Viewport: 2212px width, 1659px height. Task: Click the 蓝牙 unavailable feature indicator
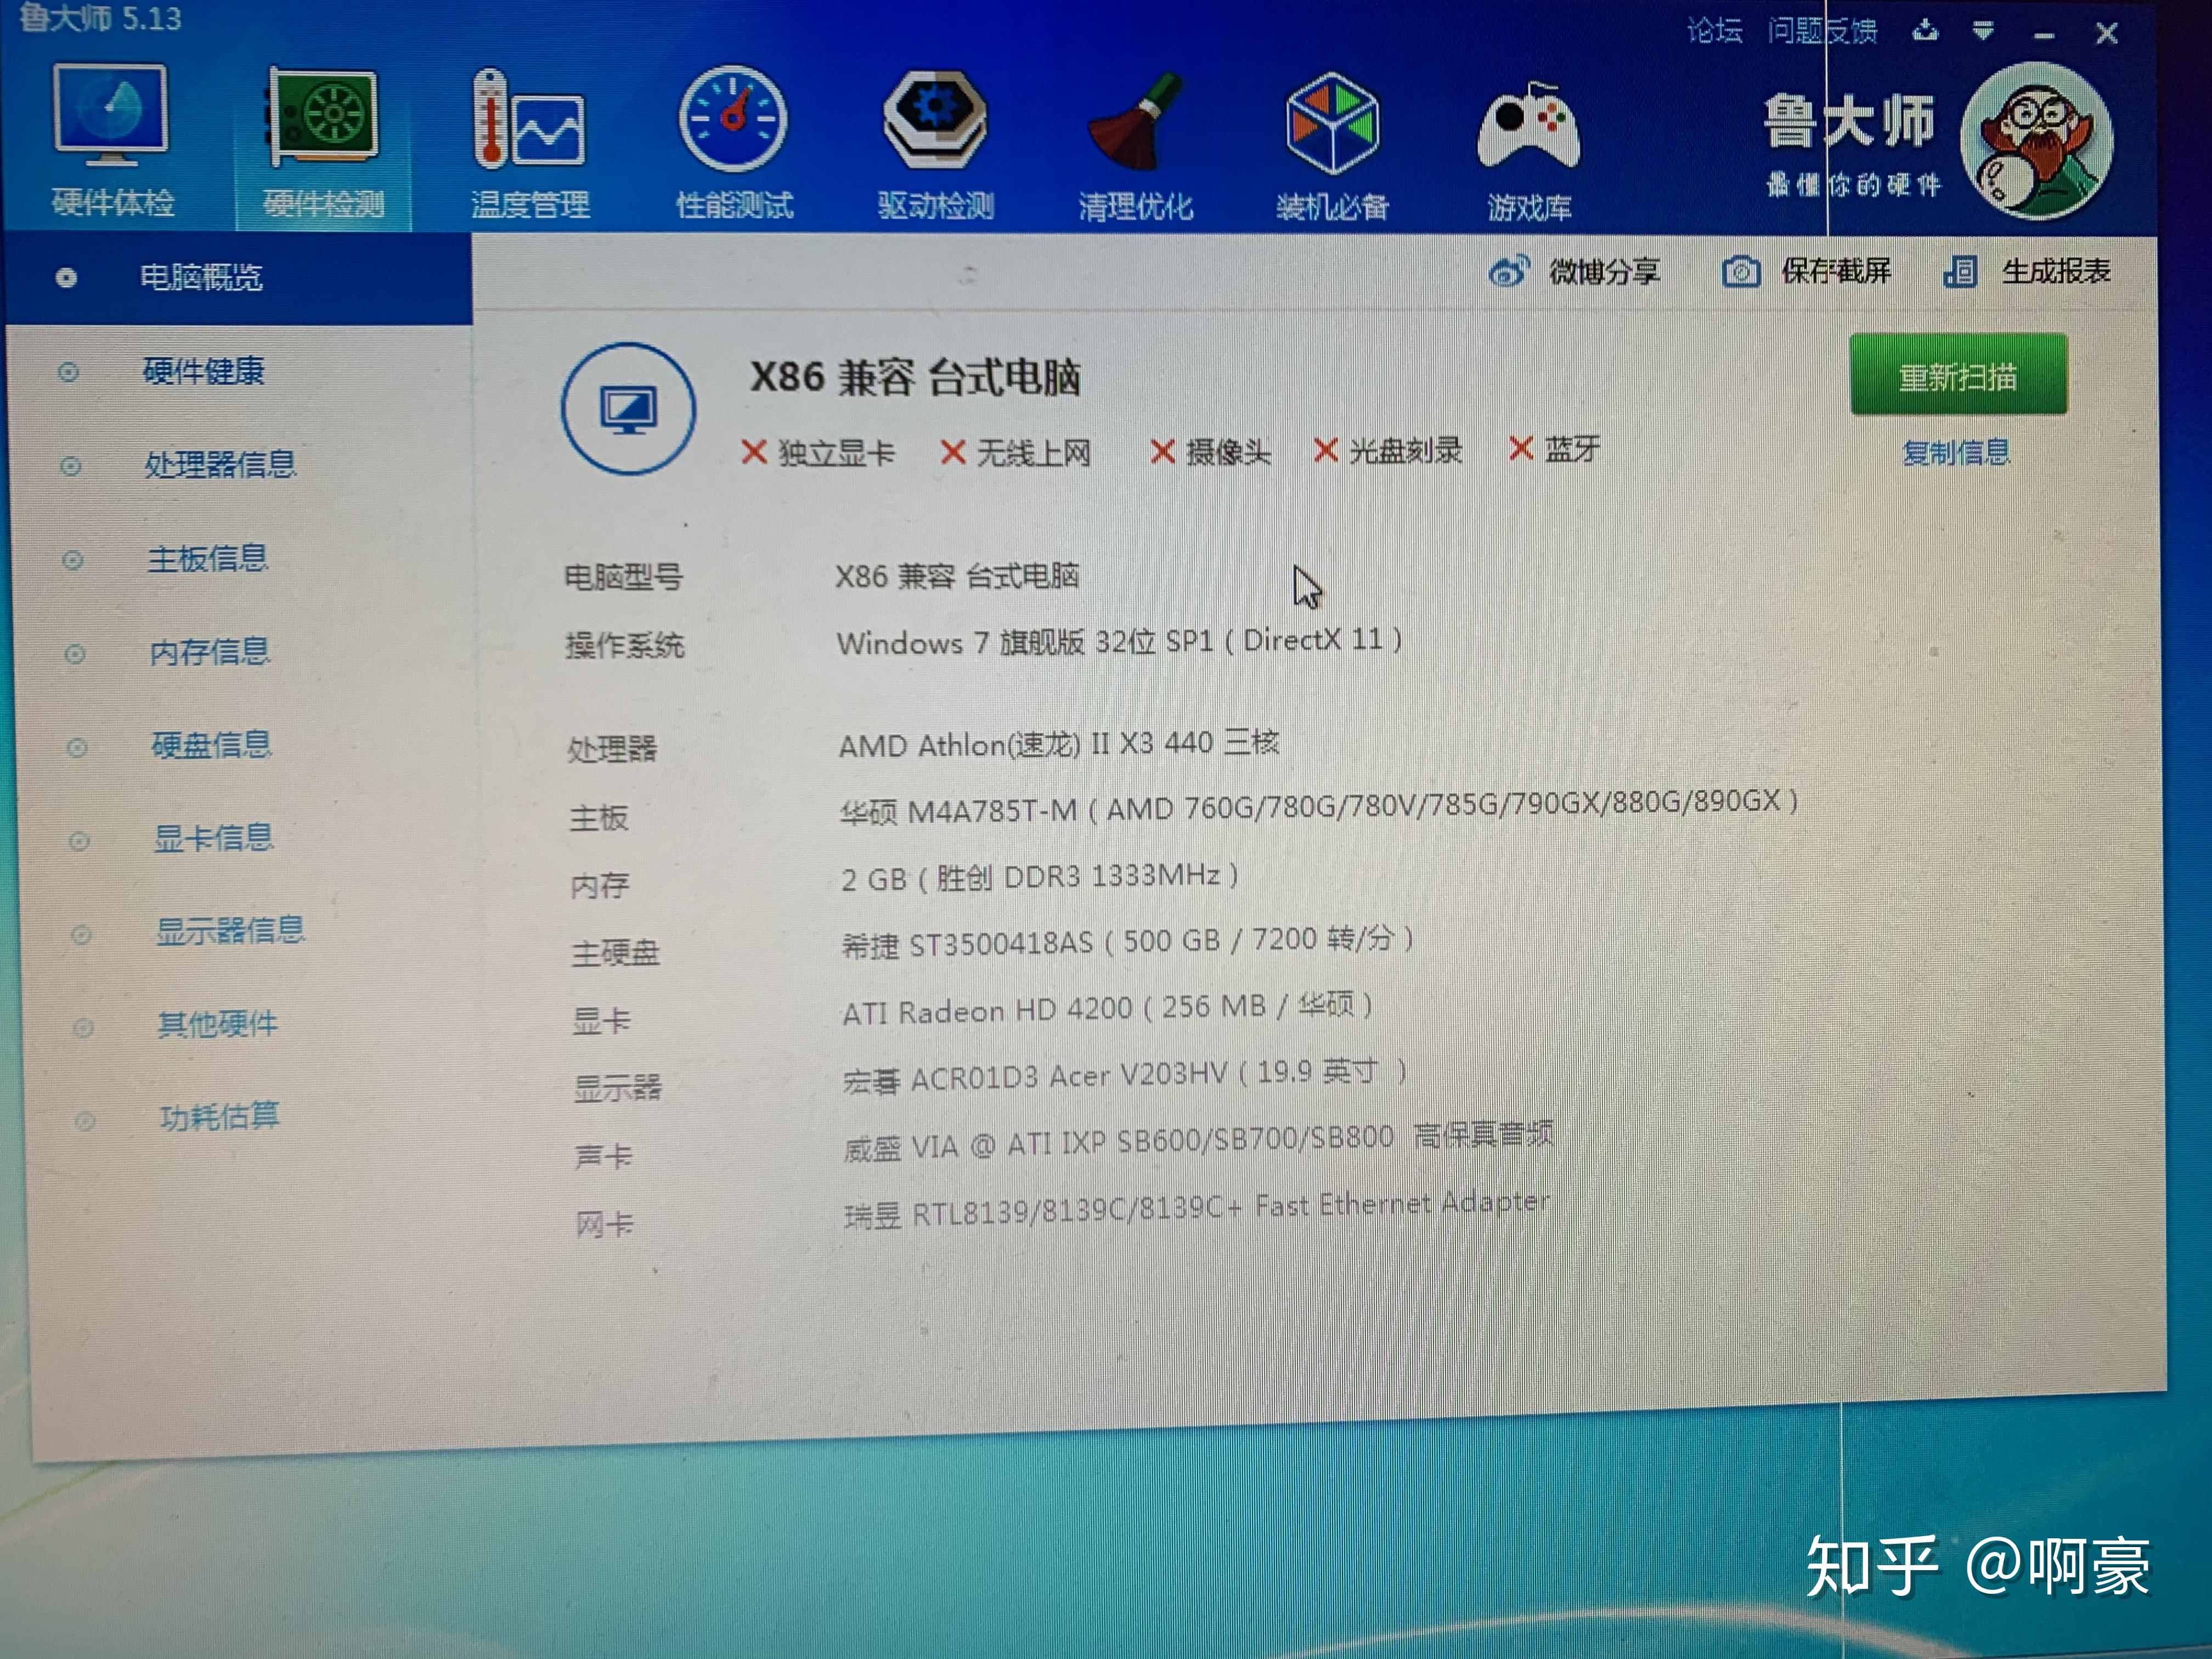click(x=1555, y=449)
